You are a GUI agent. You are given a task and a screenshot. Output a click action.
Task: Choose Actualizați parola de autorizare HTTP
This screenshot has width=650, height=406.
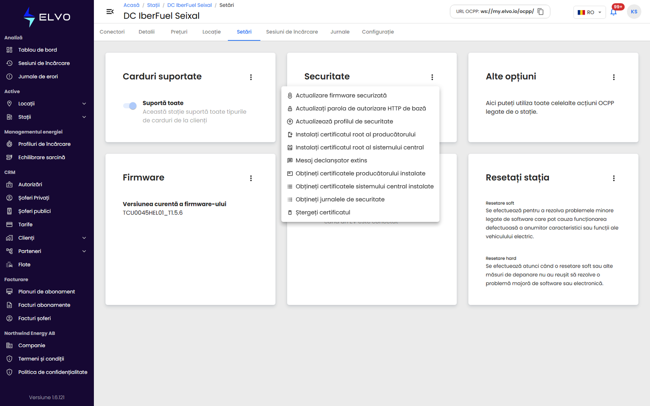[x=360, y=108]
